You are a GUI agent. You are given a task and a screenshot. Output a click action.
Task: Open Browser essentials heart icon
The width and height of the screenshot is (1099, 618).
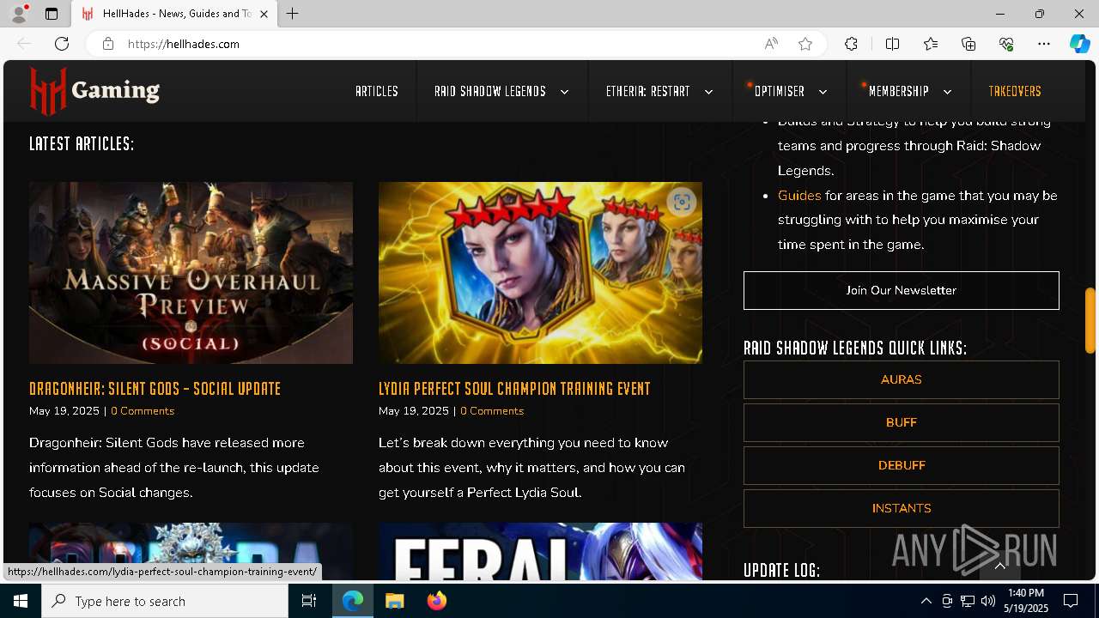tap(1007, 44)
